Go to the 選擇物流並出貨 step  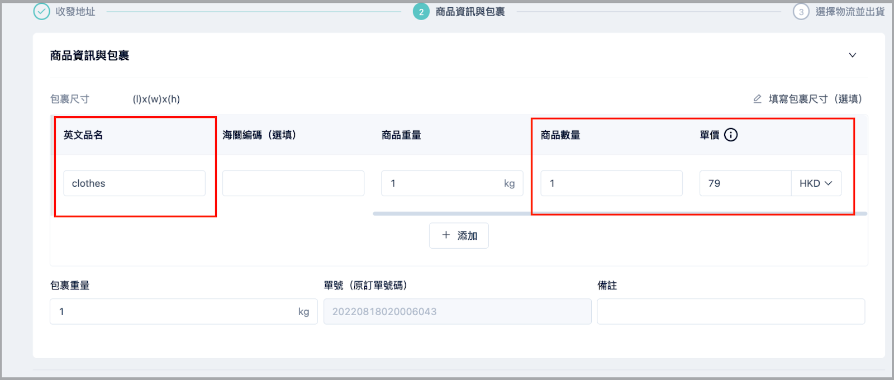[850, 11]
